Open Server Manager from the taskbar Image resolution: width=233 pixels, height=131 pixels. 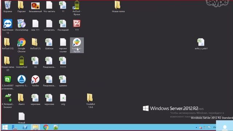tap(15, 127)
